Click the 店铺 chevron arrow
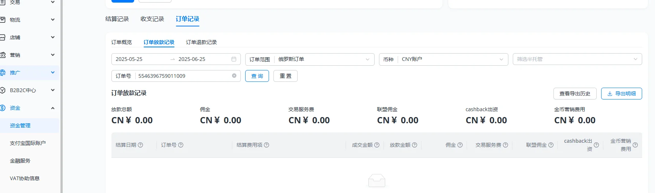The width and height of the screenshot is (655, 193). coord(53,37)
